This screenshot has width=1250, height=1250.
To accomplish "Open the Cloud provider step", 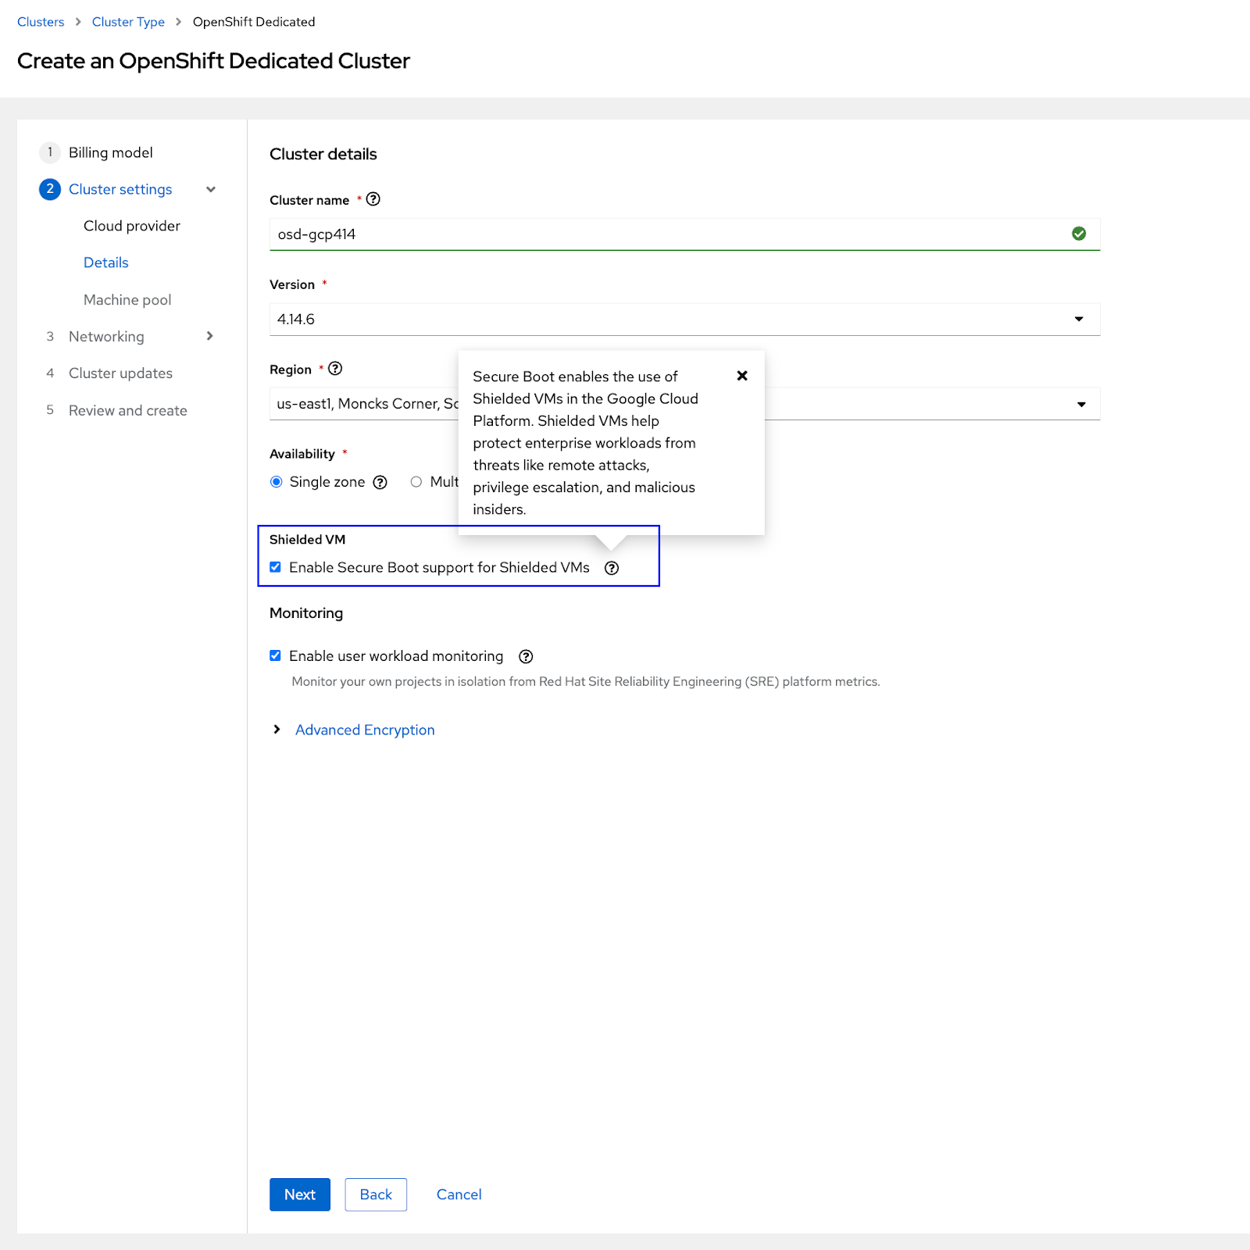I will 131,226.
